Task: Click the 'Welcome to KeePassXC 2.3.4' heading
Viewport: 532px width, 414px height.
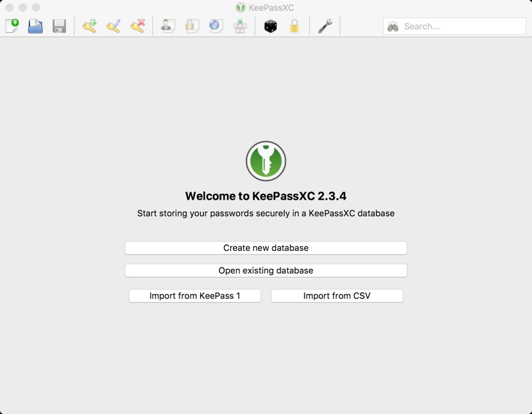Action: click(x=265, y=196)
